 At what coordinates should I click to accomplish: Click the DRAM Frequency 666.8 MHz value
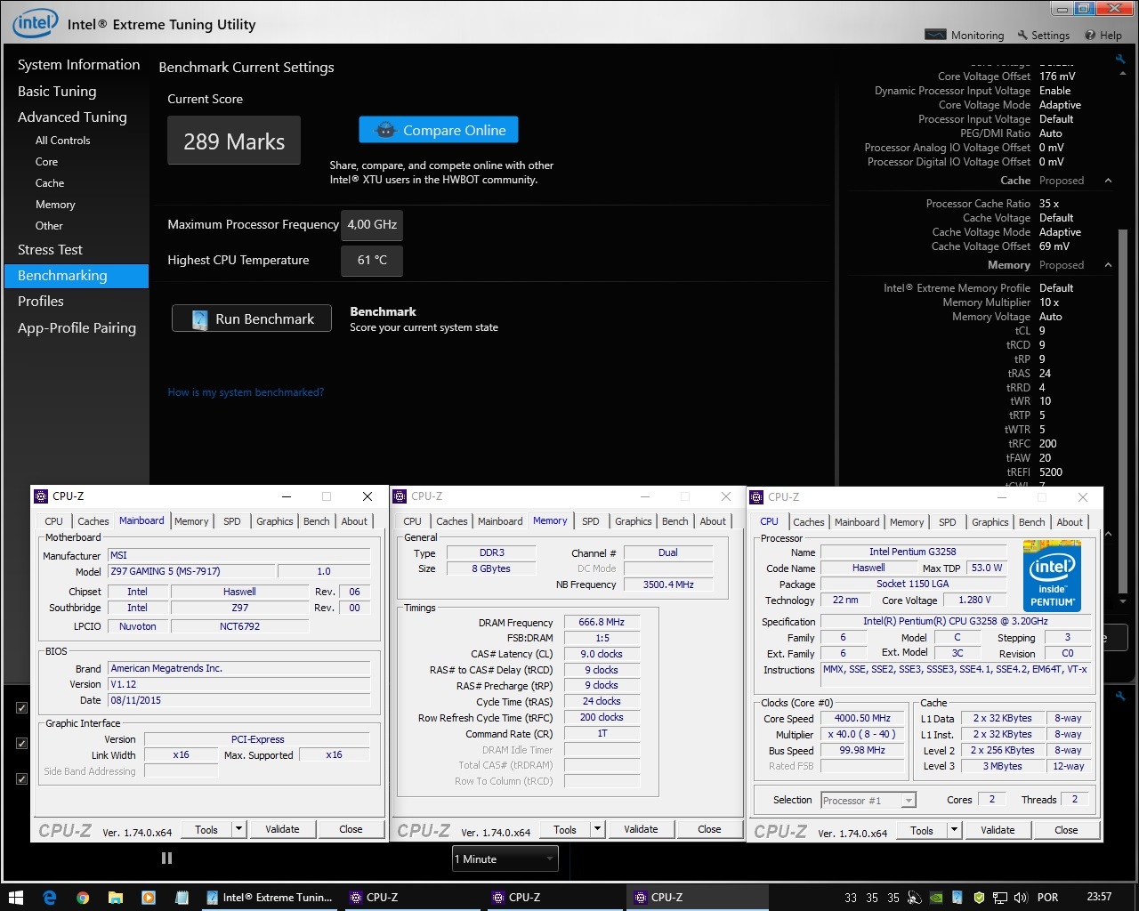click(x=602, y=623)
